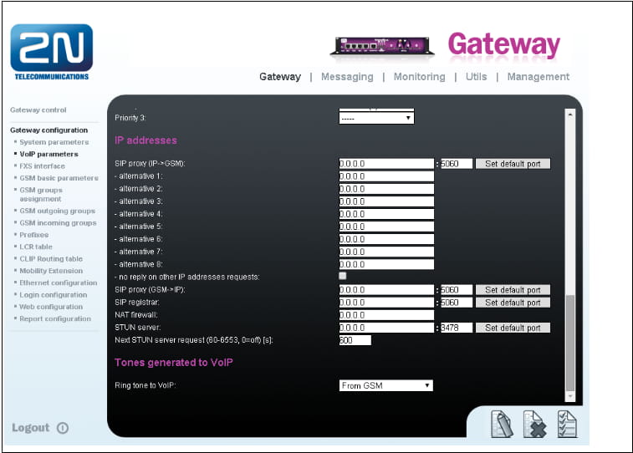Set default port for SIP registrar
Screen dimensions: 633x453
[513, 303]
